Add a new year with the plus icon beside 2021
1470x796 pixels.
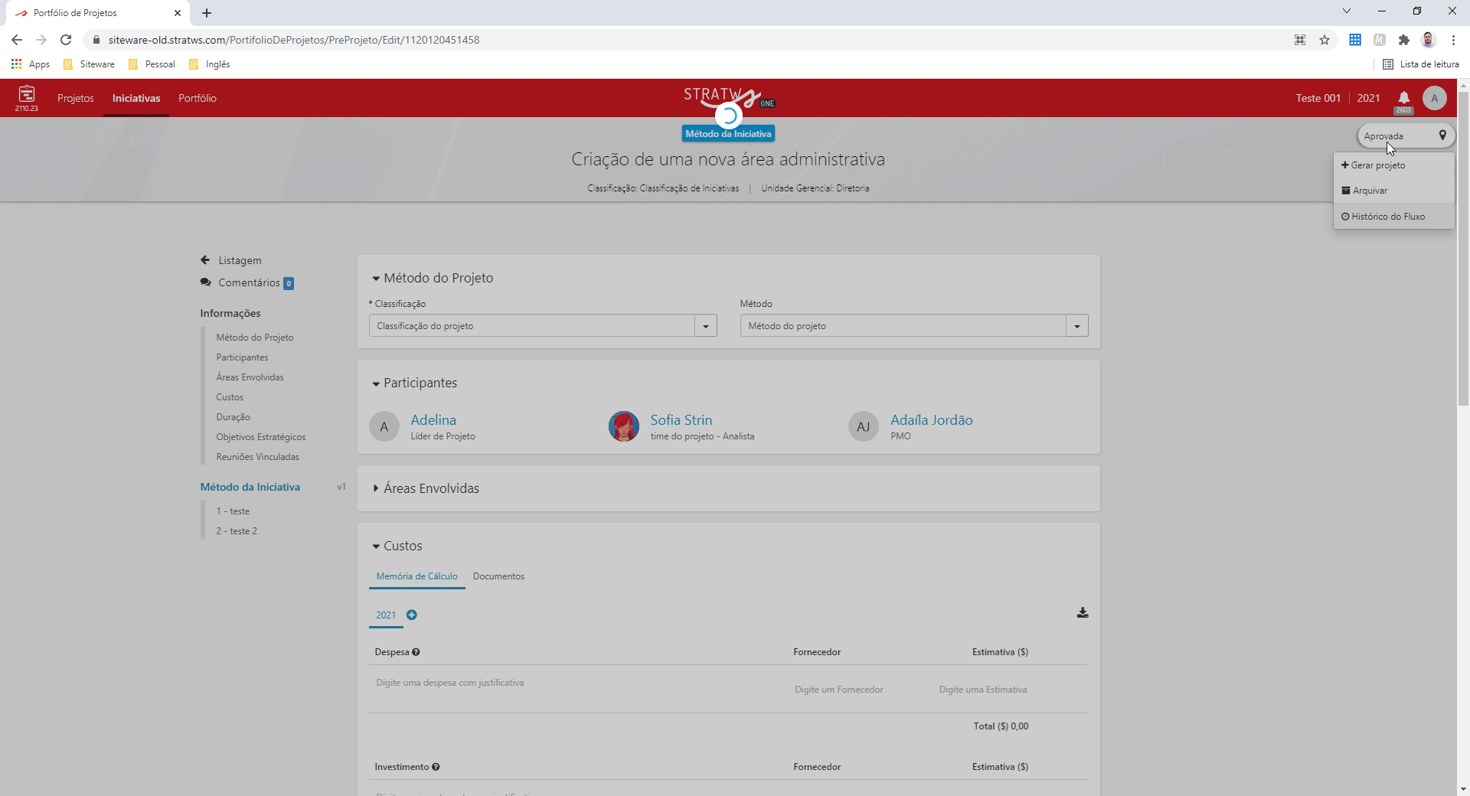tap(411, 615)
